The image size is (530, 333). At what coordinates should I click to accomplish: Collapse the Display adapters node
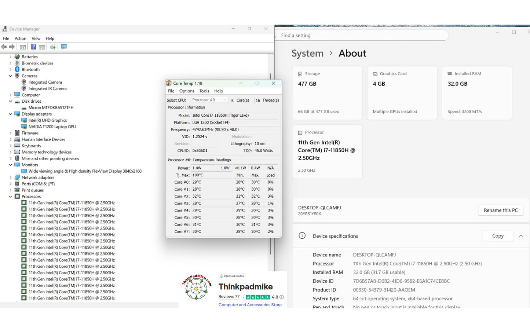11,114
